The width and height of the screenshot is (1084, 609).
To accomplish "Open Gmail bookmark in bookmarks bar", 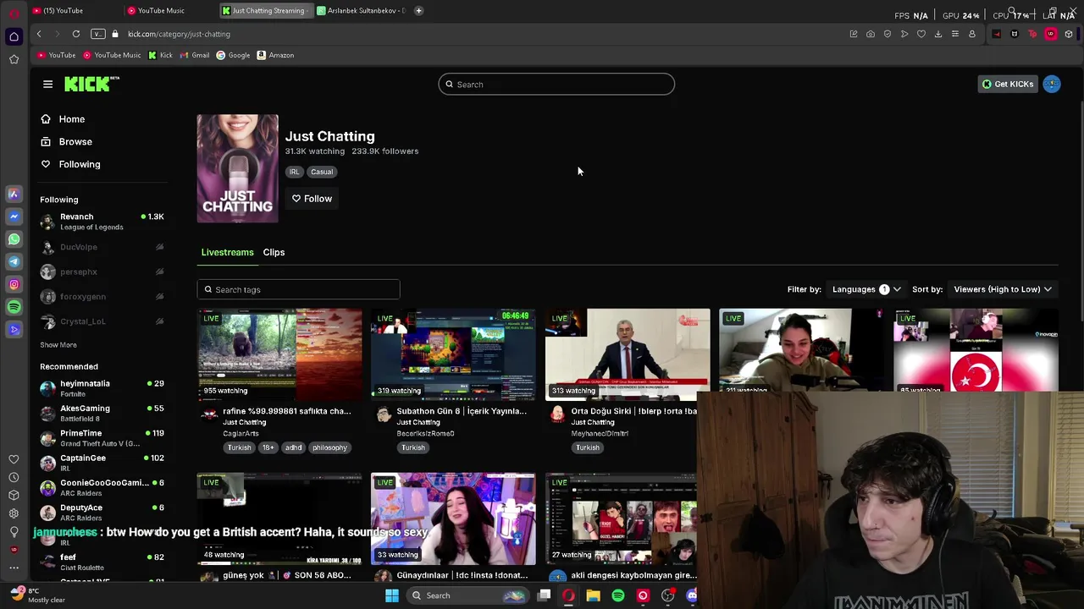I will tap(195, 55).
